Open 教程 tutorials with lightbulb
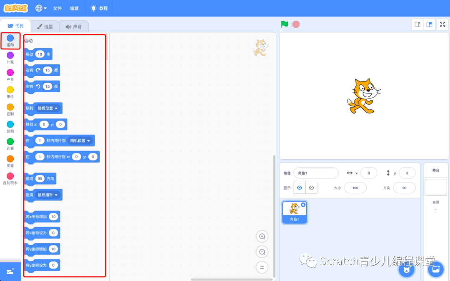Image resolution: width=450 pixels, height=281 pixels. (99, 8)
